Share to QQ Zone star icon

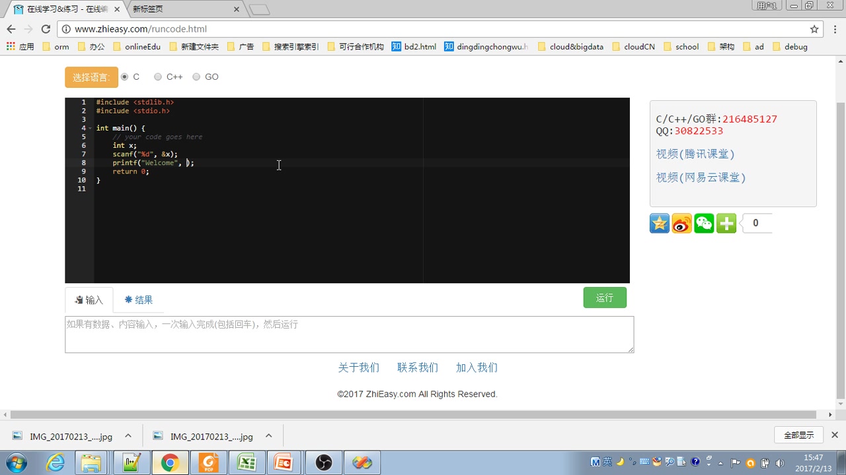click(x=660, y=224)
